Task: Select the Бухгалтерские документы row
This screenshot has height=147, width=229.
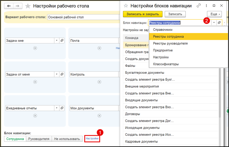Action: tap(171, 73)
